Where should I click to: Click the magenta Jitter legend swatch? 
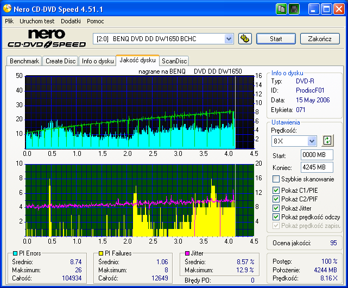(187, 253)
